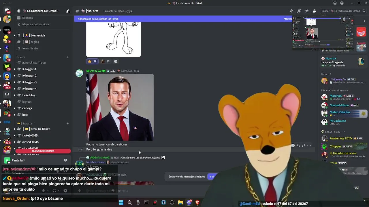This screenshot has height=207, width=369.
Task: Open La Ratonera De UMad server dropdown
Action: click(43, 11)
